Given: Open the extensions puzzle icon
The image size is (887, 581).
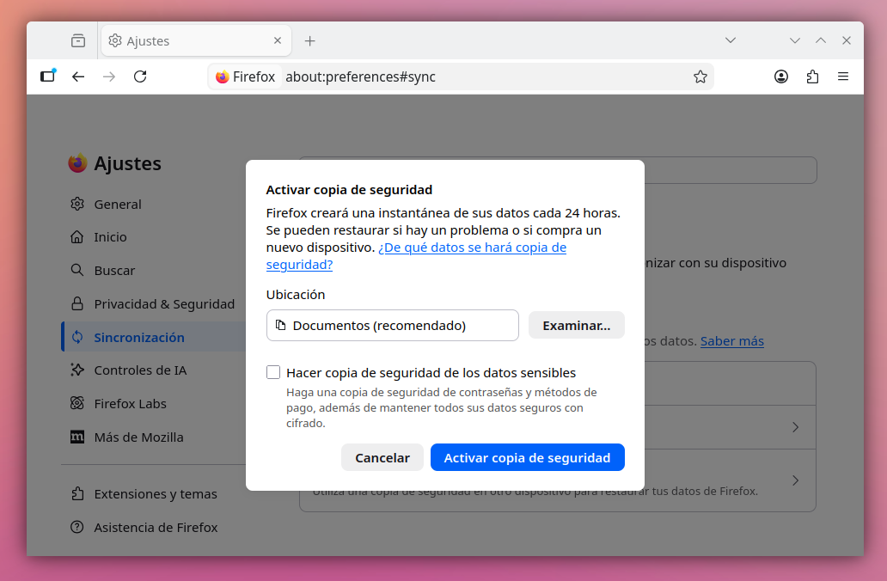Looking at the screenshot, I should pyautogui.click(x=812, y=76).
